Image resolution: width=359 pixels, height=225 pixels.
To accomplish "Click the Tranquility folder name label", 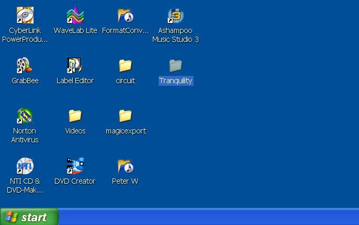I will click(175, 81).
